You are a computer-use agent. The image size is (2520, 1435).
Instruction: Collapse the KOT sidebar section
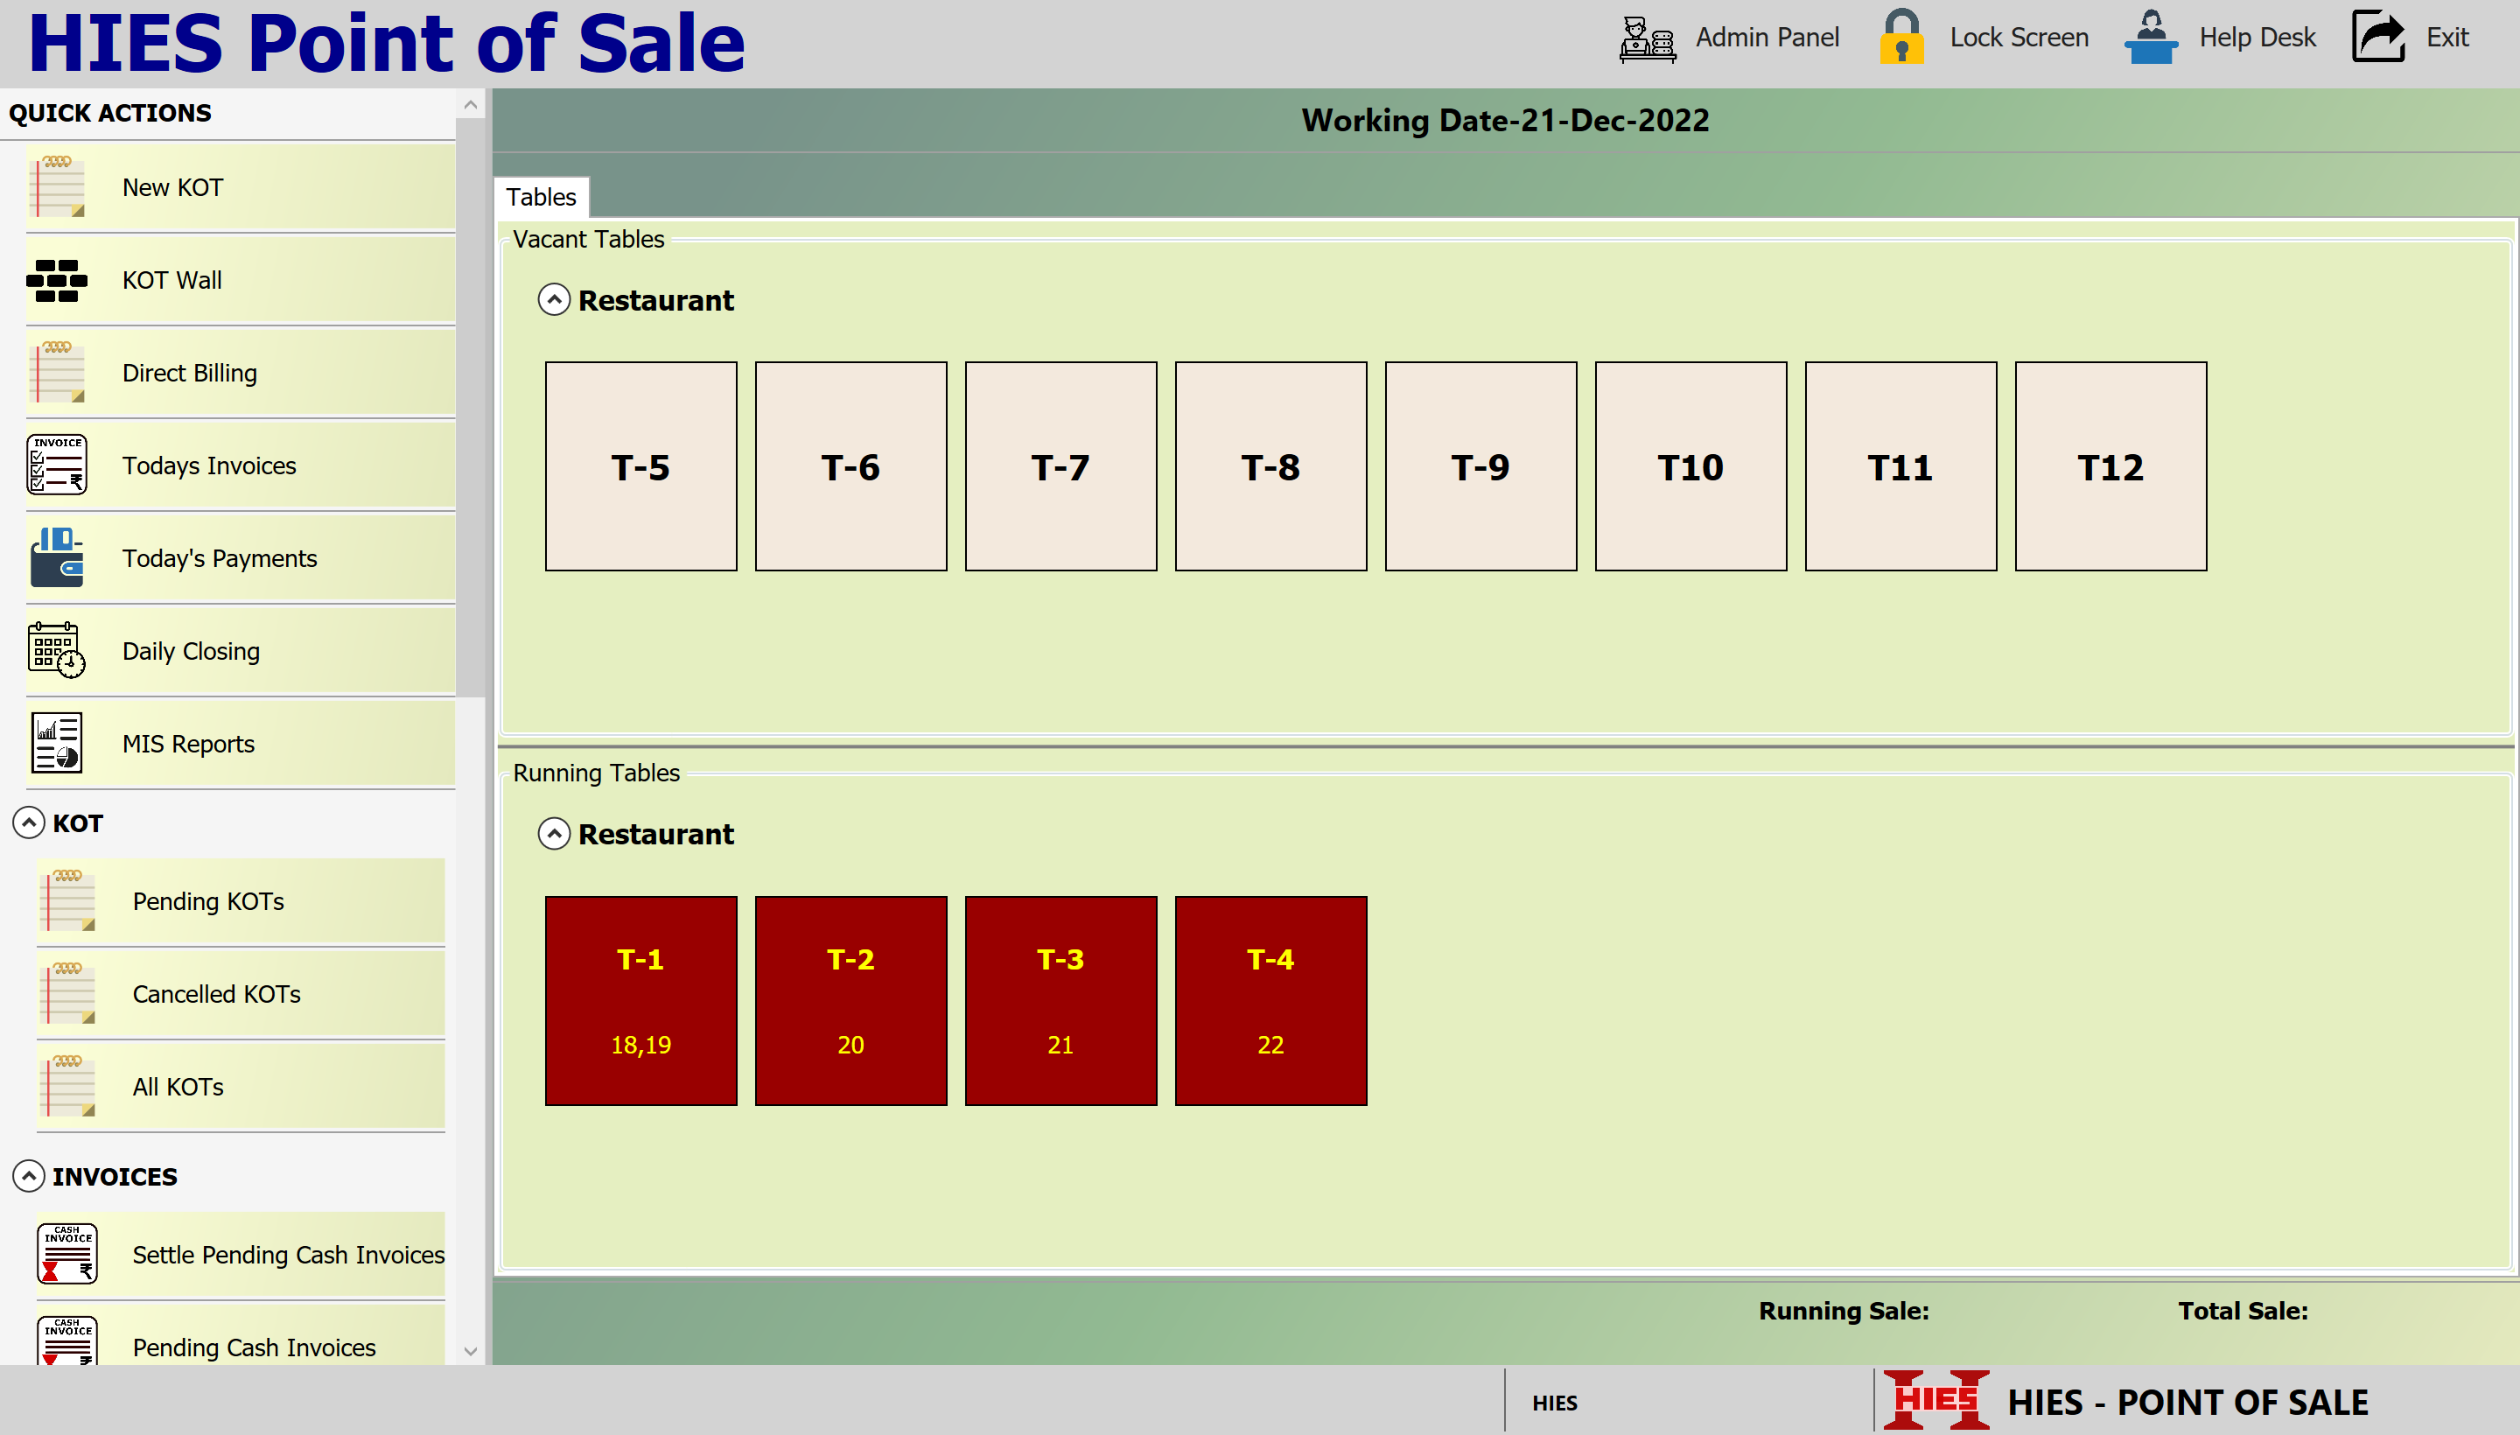coord(29,823)
